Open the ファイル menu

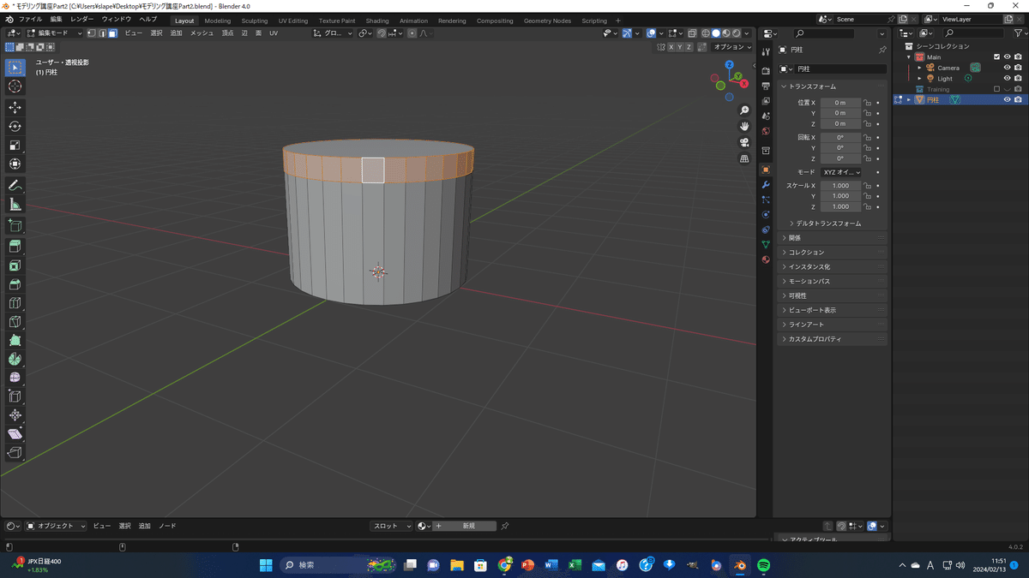click(30, 19)
